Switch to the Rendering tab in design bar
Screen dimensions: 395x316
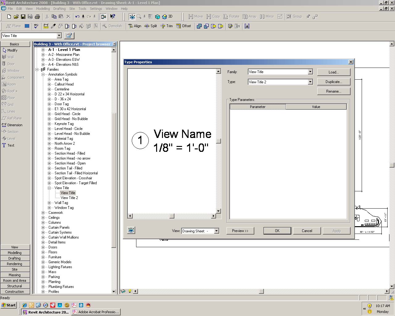tap(15, 264)
